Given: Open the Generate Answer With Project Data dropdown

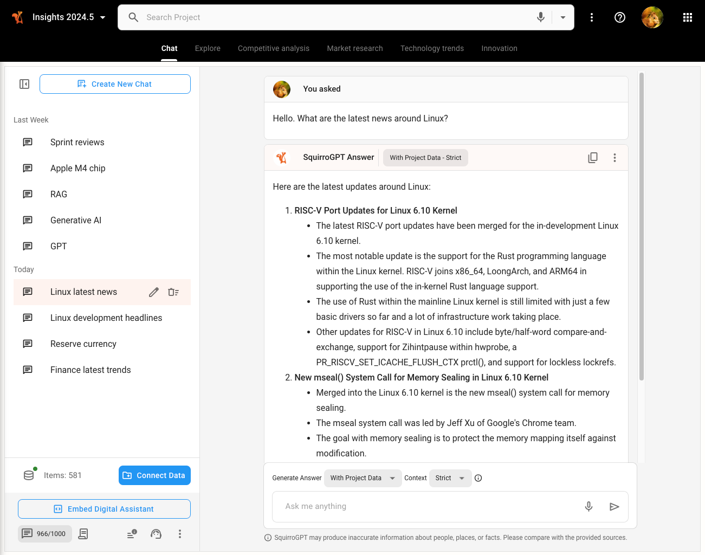Looking at the screenshot, I should click(x=363, y=478).
